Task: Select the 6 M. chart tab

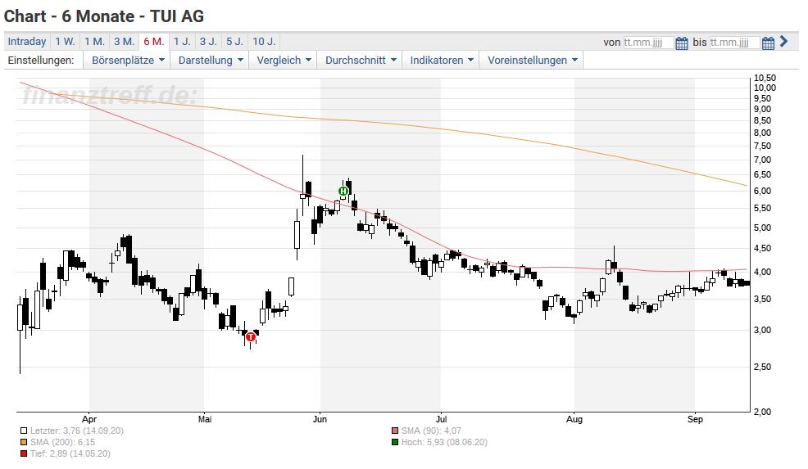Action: click(153, 42)
